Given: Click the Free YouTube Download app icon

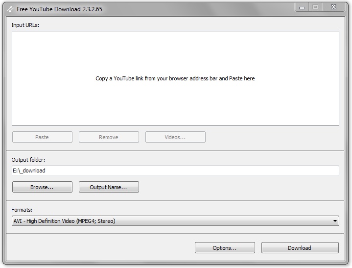Looking at the screenshot, I should click(10, 9).
